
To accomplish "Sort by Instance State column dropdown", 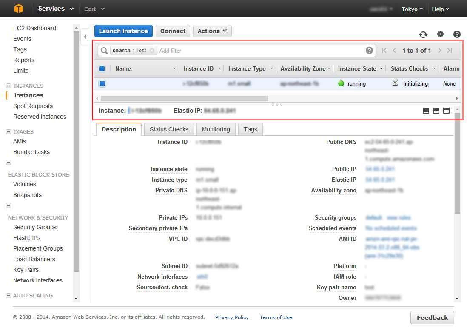I will coord(381,69).
